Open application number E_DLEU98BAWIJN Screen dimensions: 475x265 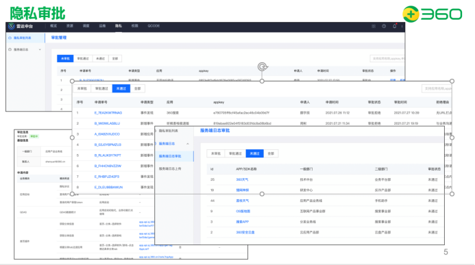(108, 187)
